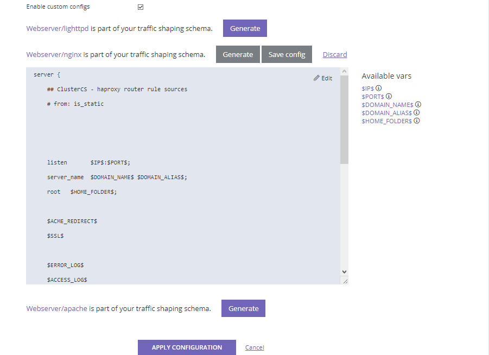Show info for the $PORT$ variable
Viewport: 489px width, 355px height.
click(x=389, y=97)
